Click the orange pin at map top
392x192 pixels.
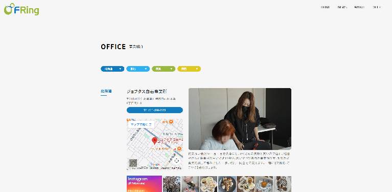(171, 122)
